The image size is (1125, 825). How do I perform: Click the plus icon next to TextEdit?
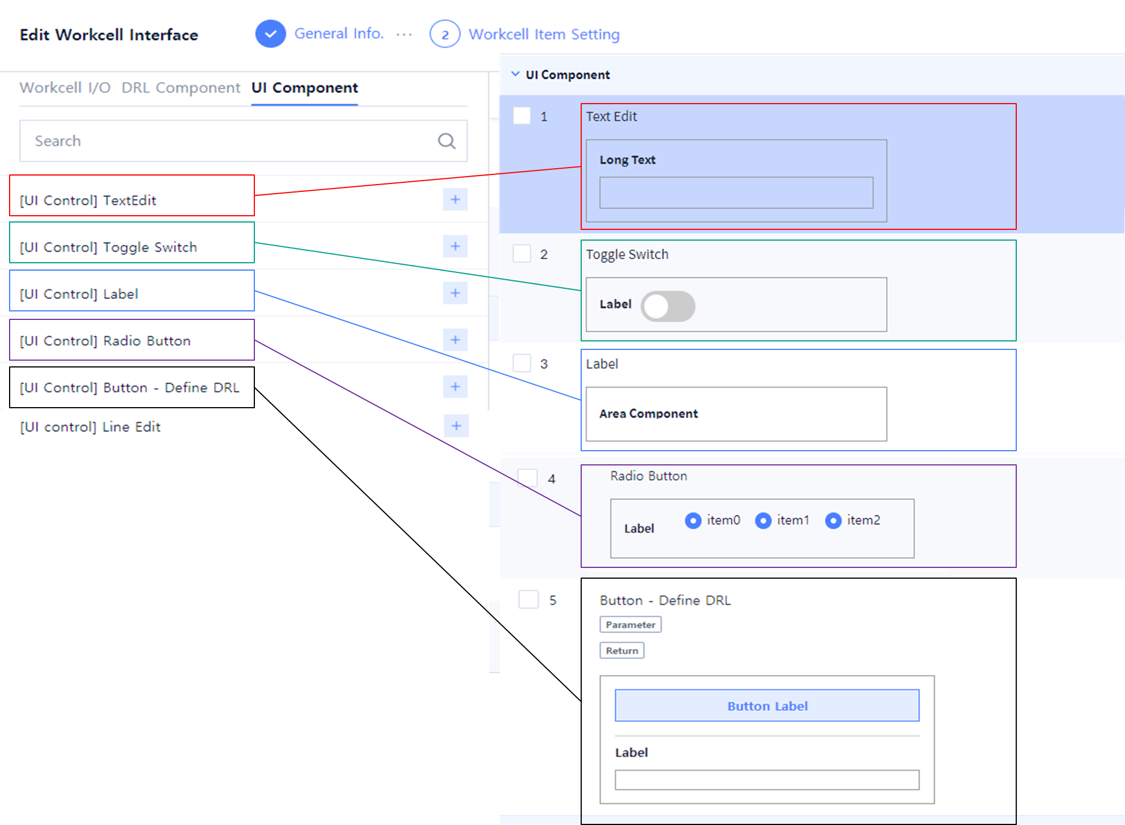coord(455,199)
